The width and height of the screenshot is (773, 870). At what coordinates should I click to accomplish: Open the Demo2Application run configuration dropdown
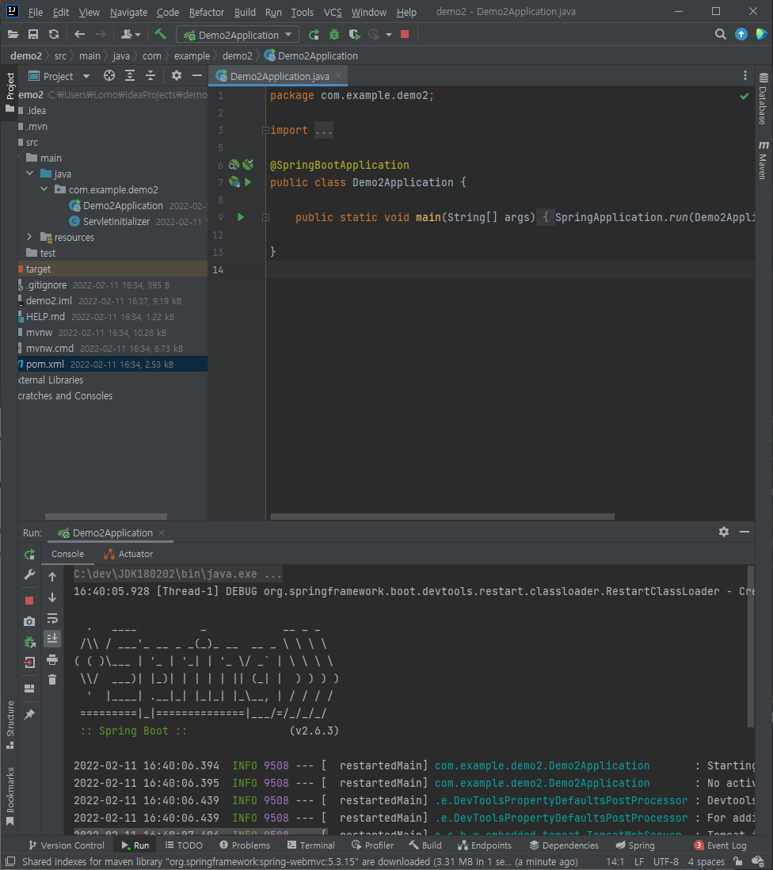click(x=238, y=35)
